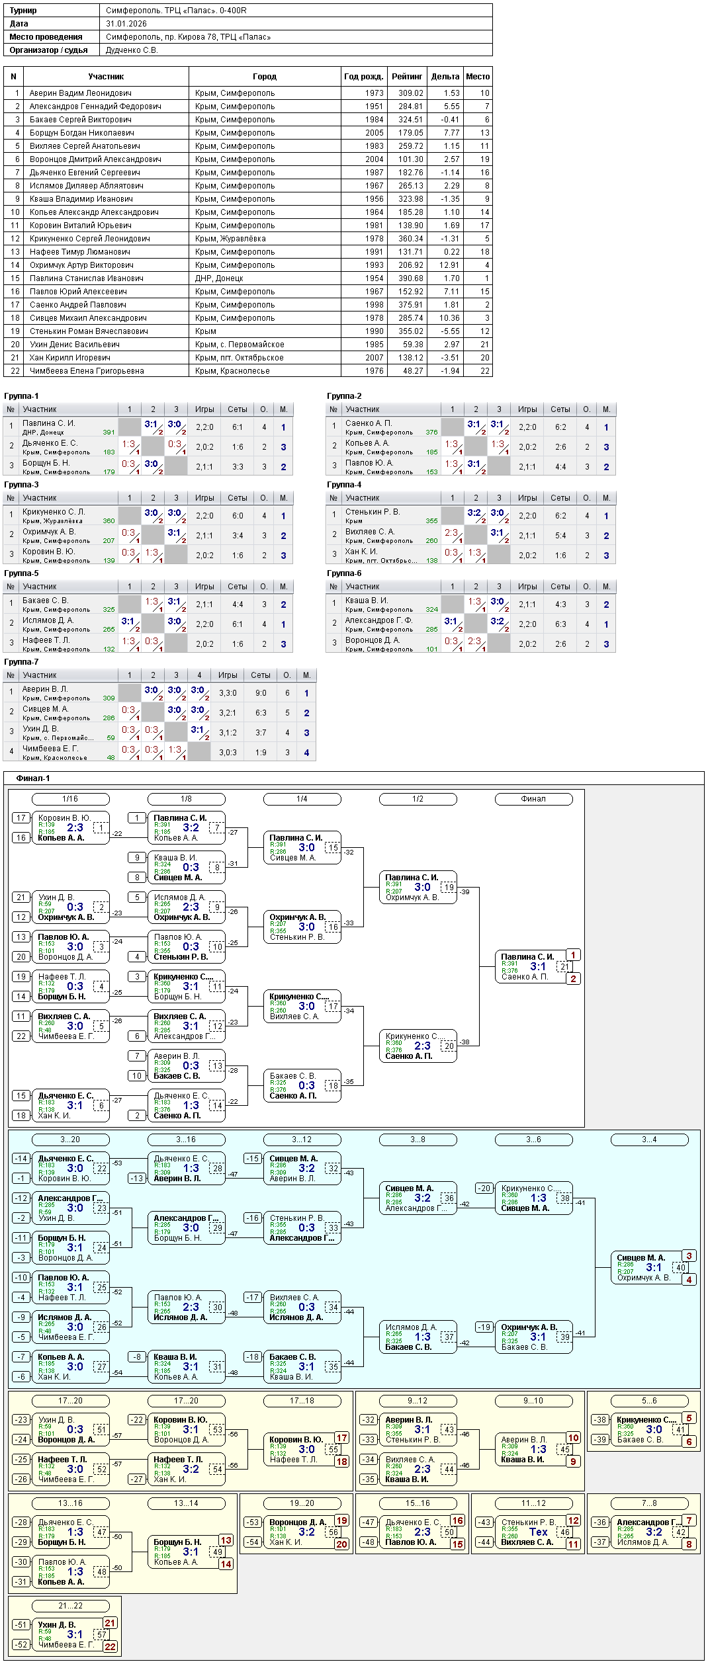Click the 1/4 round label
Viewport: 708px width, 1664px height.
coord(302,799)
